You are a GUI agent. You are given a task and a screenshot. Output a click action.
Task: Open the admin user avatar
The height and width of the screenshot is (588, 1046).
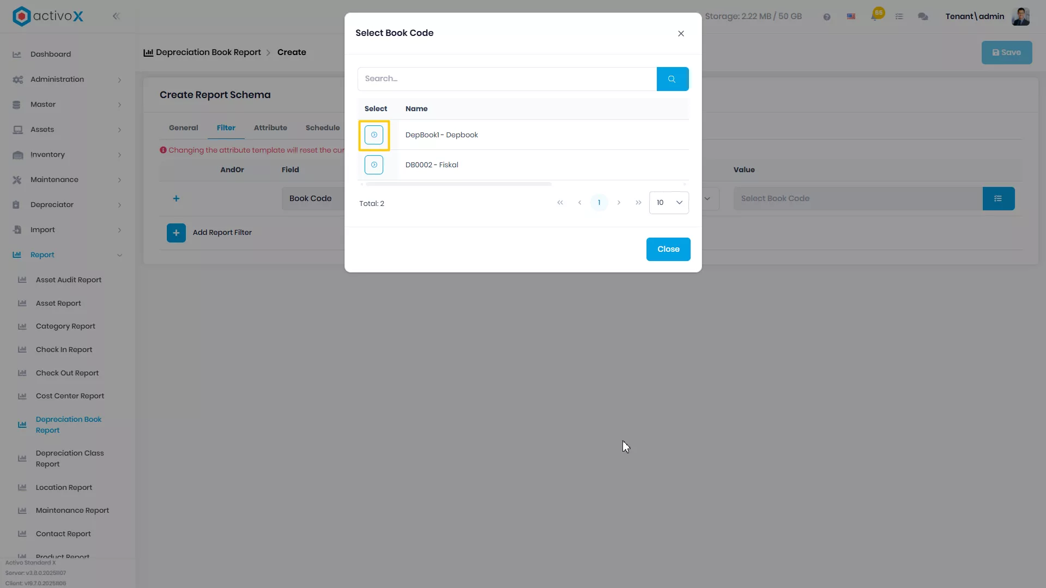click(1020, 16)
